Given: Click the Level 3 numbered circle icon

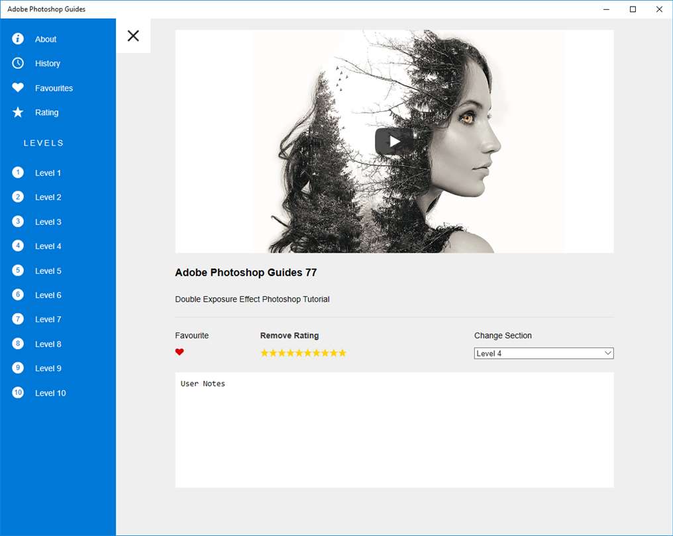Looking at the screenshot, I should pos(18,221).
